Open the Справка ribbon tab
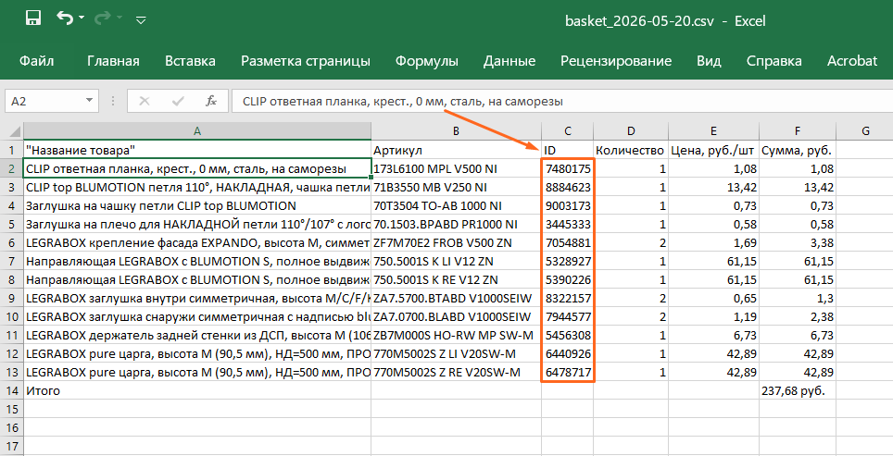Image resolution: width=893 pixels, height=456 pixels. pos(774,61)
